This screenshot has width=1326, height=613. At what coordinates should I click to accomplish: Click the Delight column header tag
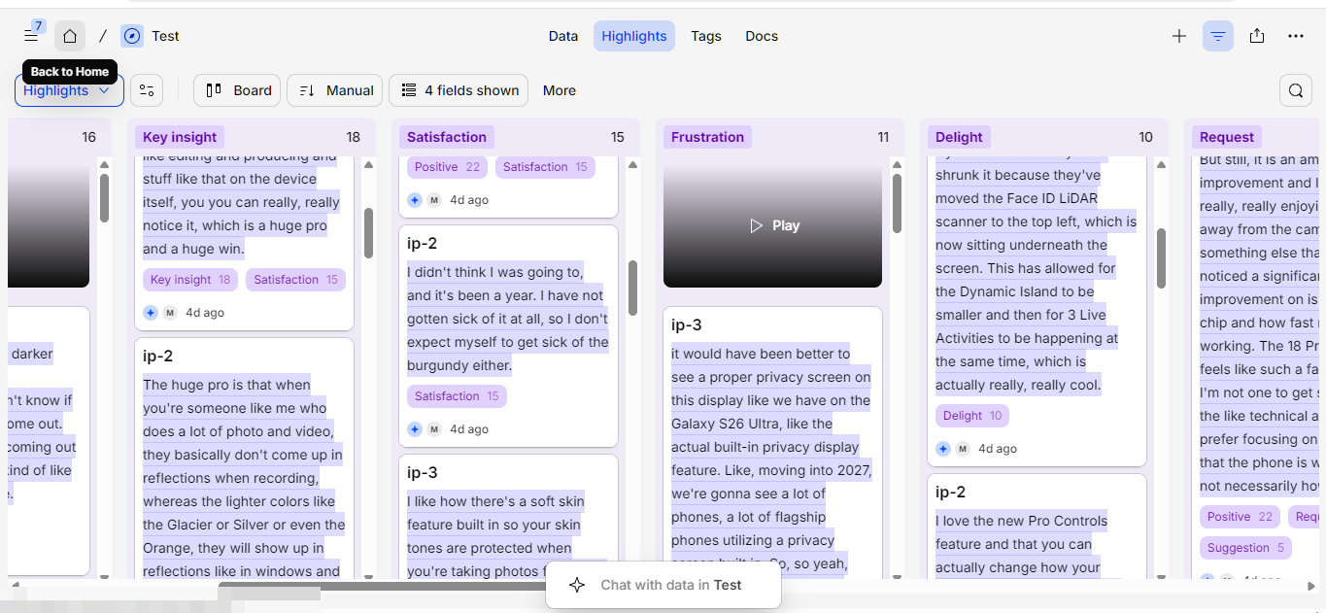click(x=960, y=137)
